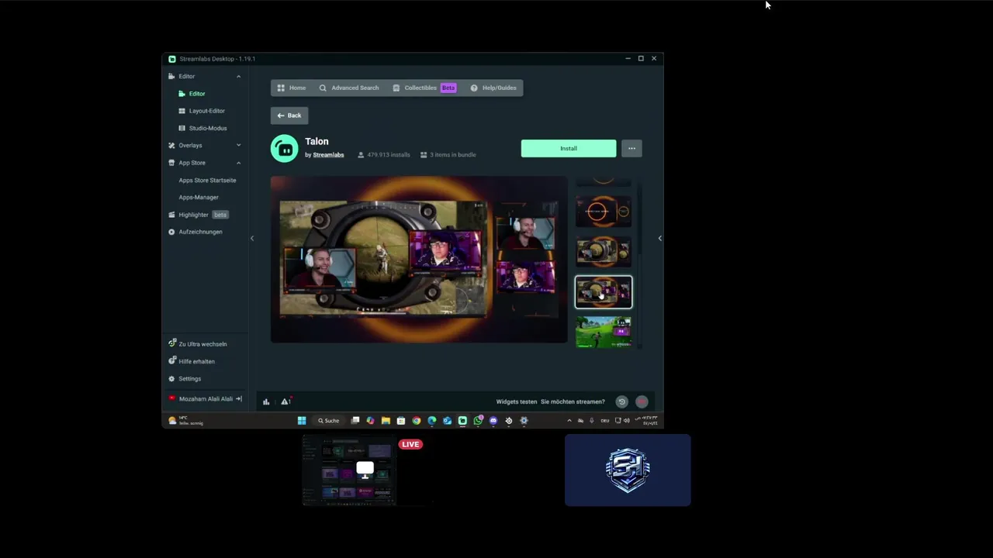
Task: Open Google Chrome from taskbar
Action: point(417,421)
